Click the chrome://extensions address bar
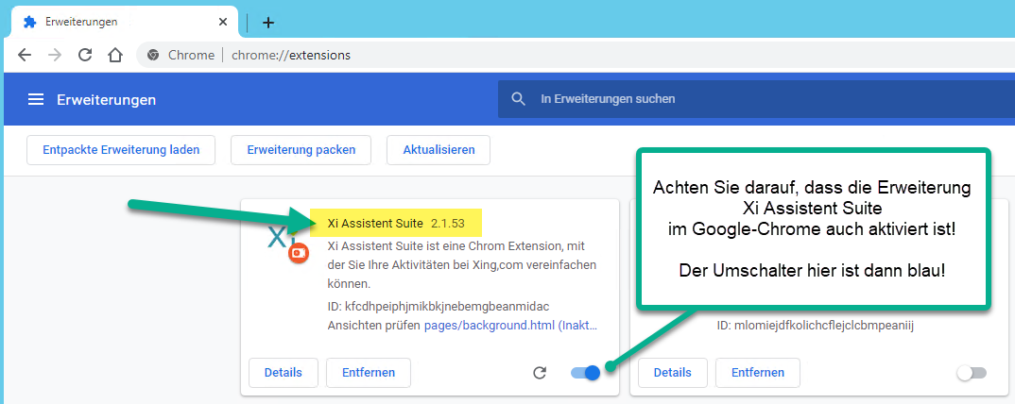 coord(576,55)
